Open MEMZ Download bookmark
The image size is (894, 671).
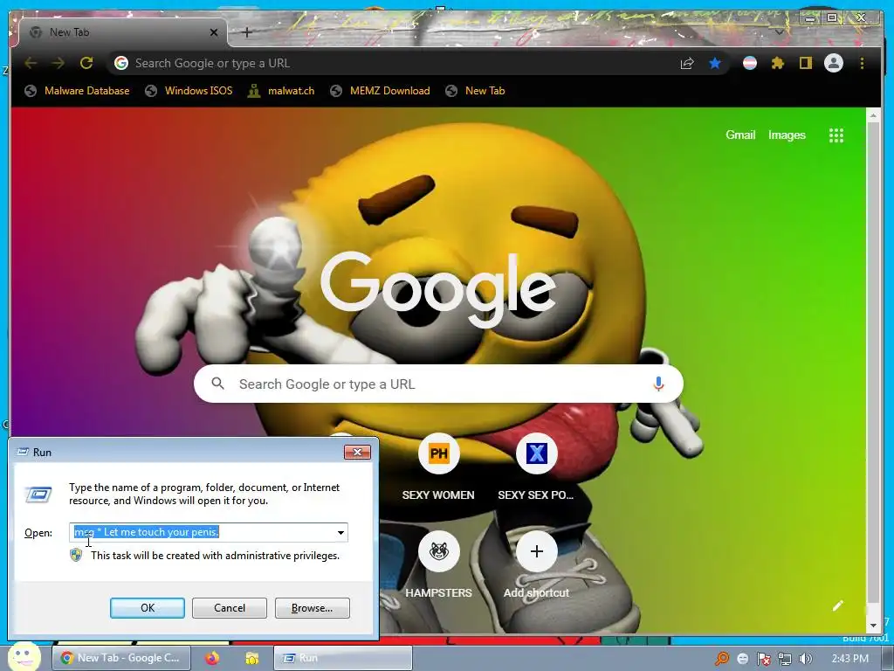coord(381,91)
